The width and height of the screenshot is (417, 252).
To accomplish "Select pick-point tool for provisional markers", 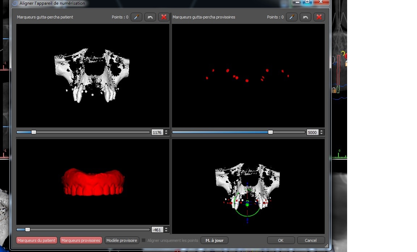I will (x=291, y=17).
